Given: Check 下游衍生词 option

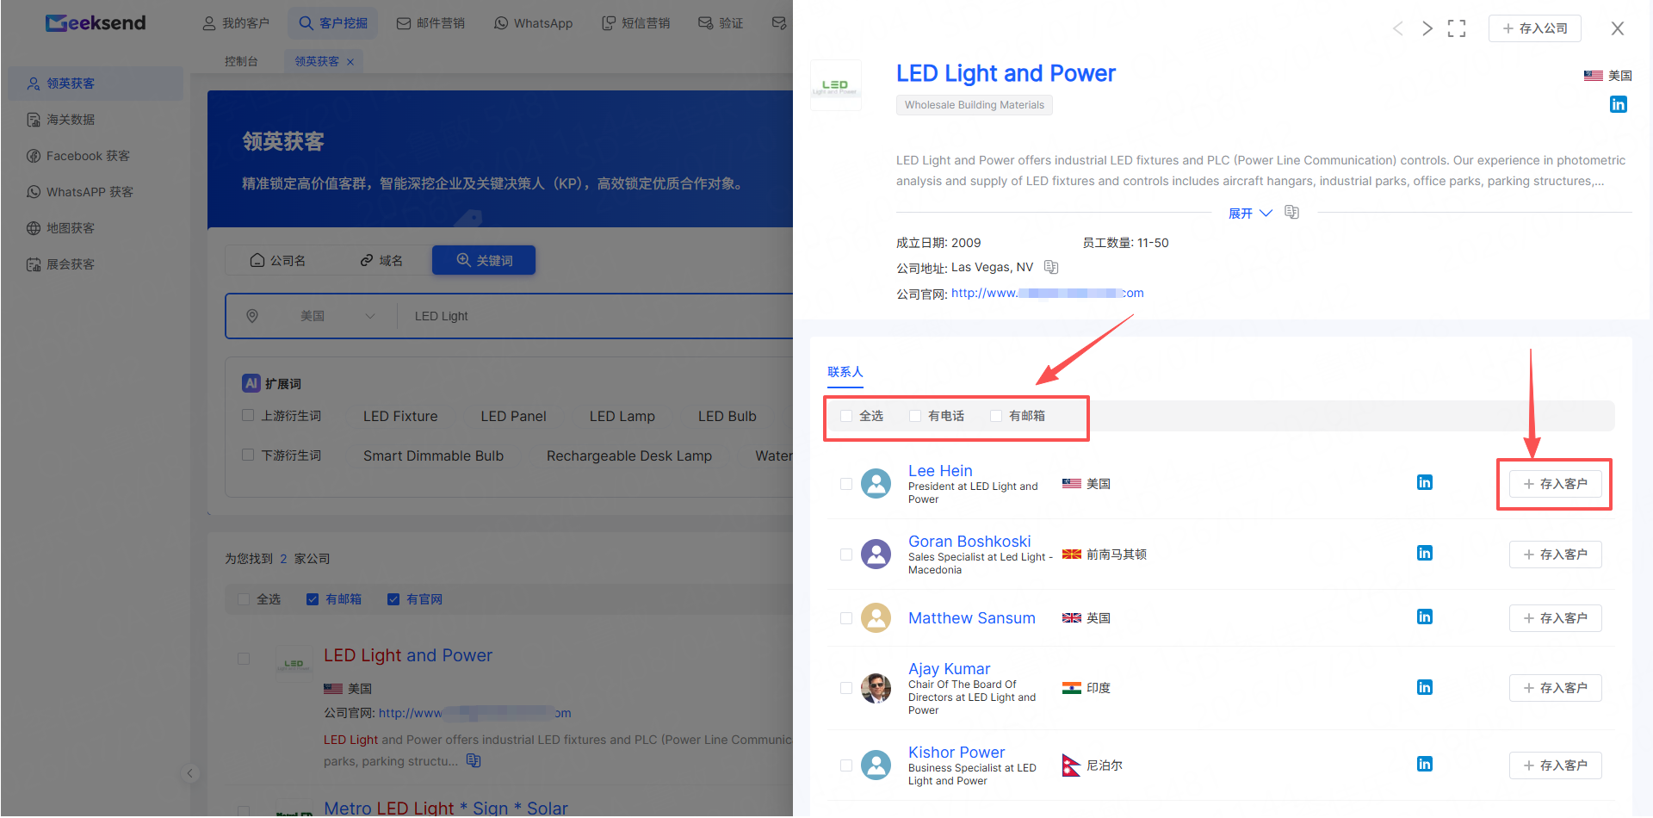Looking at the screenshot, I should click(x=248, y=455).
